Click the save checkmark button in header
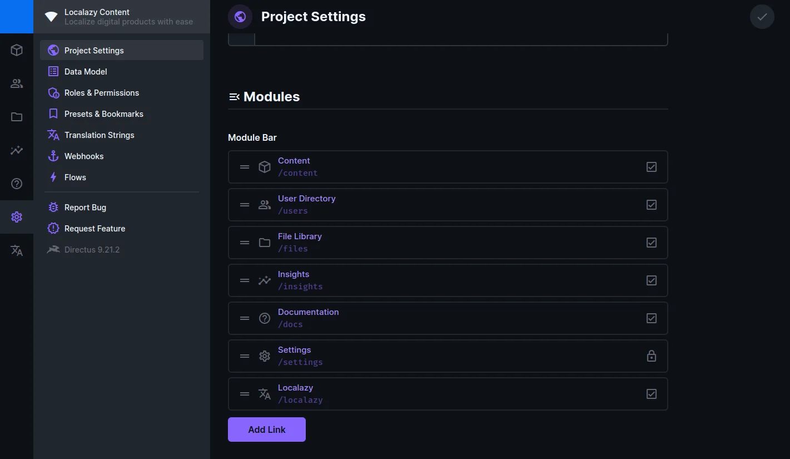Viewport: 790px width, 459px height. pyautogui.click(x=762, y=17)
